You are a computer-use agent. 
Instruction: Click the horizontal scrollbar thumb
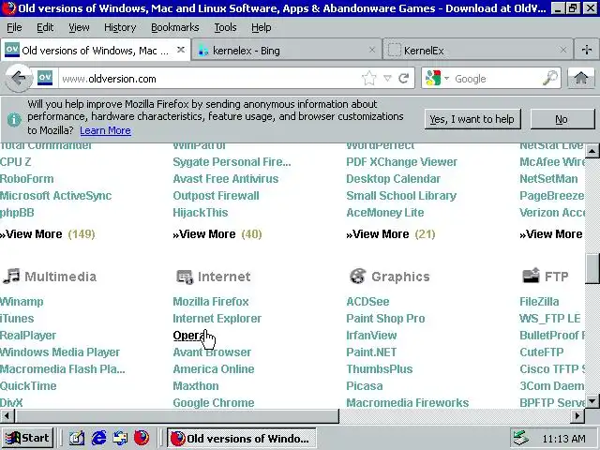click(x=176, y=415)
